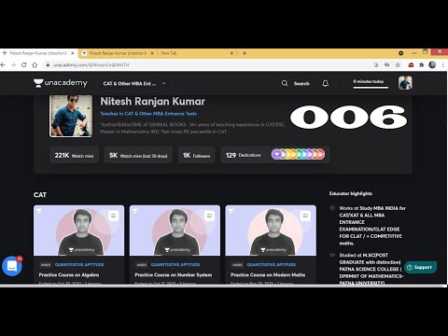Expand the CAT & Other MBA goal dropdown

point(134,83)
